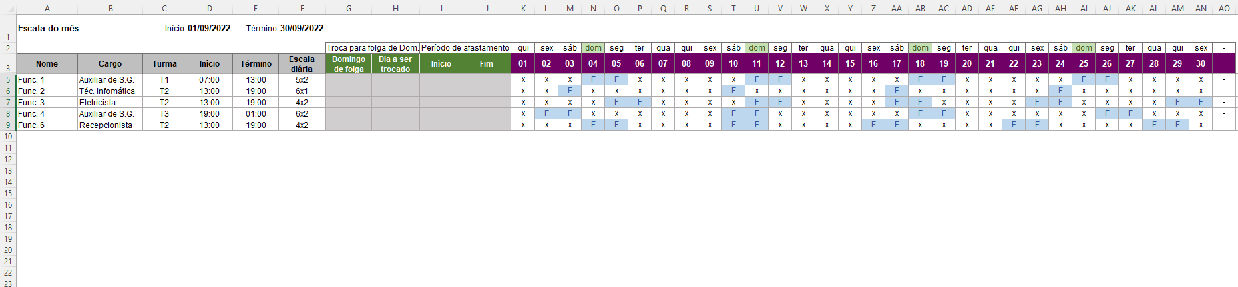Select column A header

[47, 8]
